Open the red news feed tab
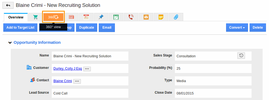This screenshot has height=100, width=269. coord(71,17)
